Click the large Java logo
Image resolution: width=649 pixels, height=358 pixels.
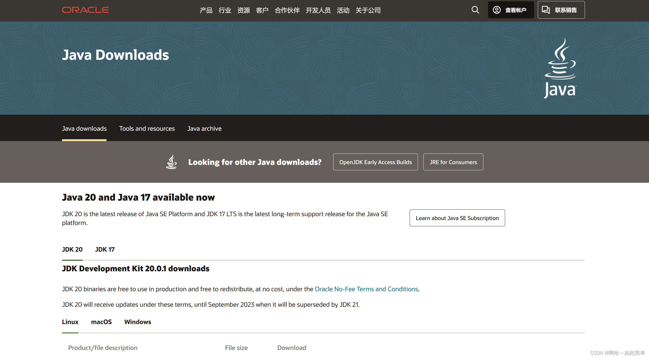[x=560, y=68]
